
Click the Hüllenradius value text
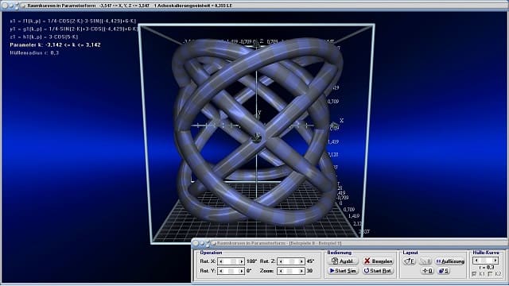click(34, 53)
